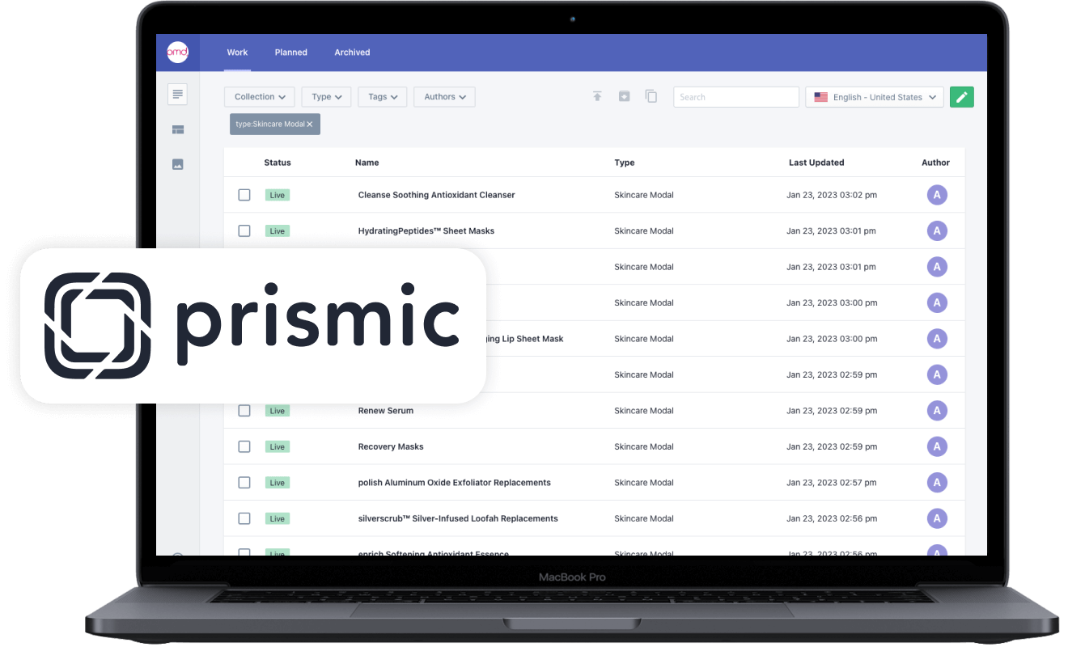1068x651 pixels.
Task: Open the media library image icon
Action: pos(178,164)
